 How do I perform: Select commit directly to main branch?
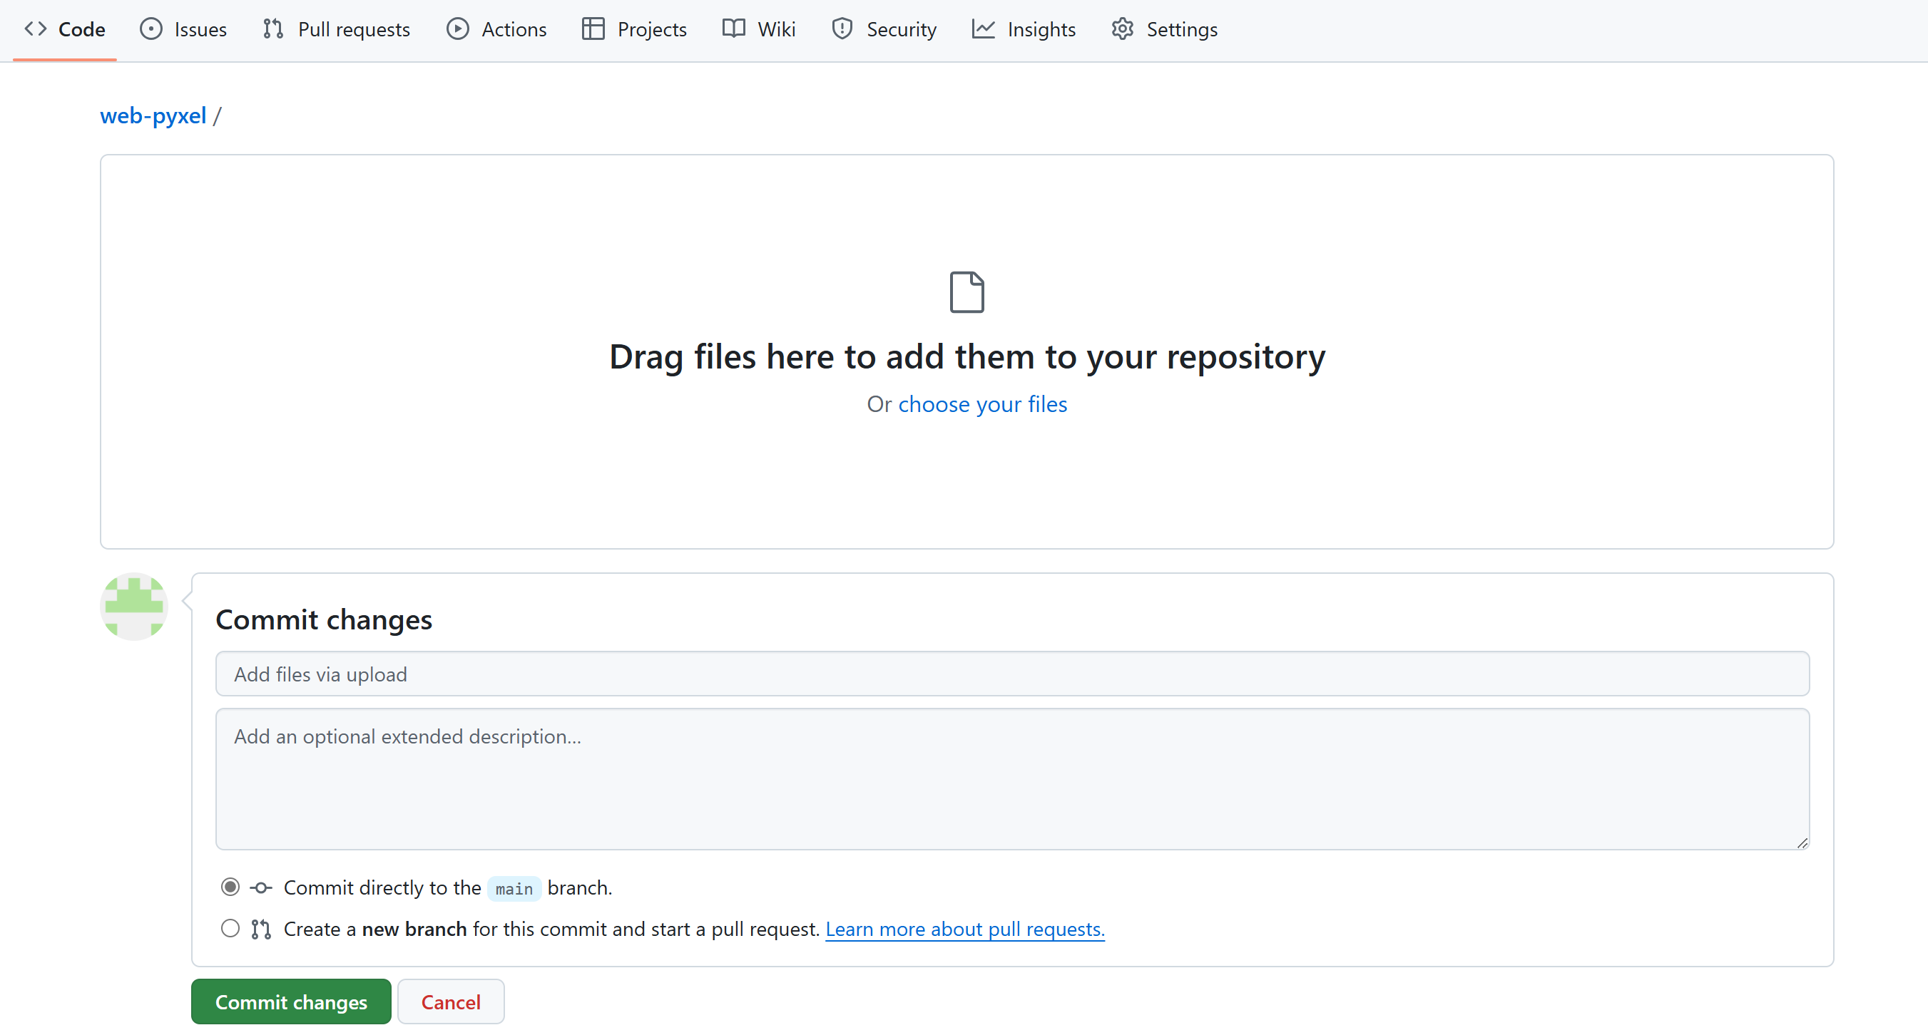[230, 887]
